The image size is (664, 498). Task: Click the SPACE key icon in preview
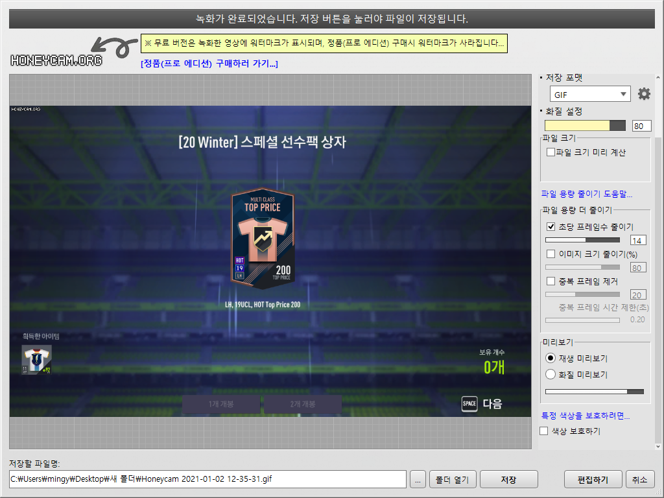pyautogui.click(x=469, y=403)
